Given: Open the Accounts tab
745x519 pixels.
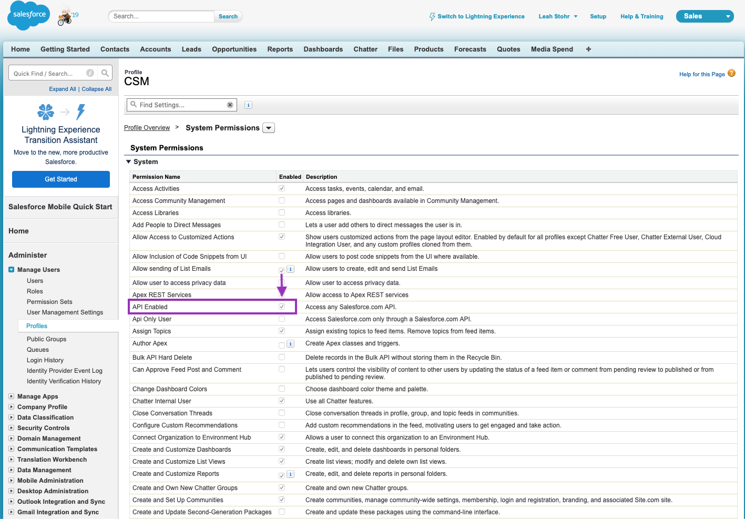Looking at the screenshot, I should pos(156,49).
